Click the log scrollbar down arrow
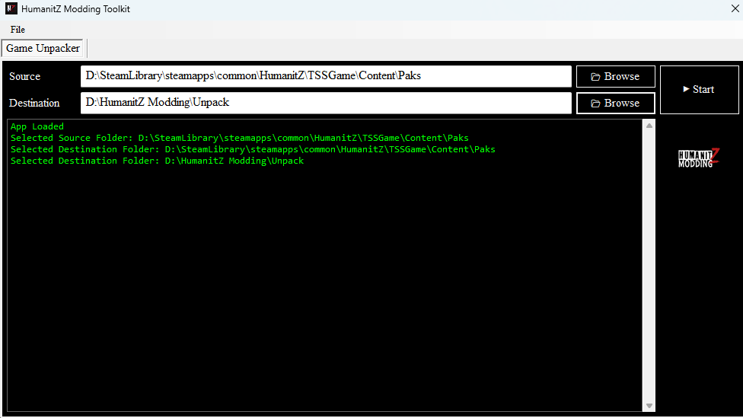 [649, 406]
